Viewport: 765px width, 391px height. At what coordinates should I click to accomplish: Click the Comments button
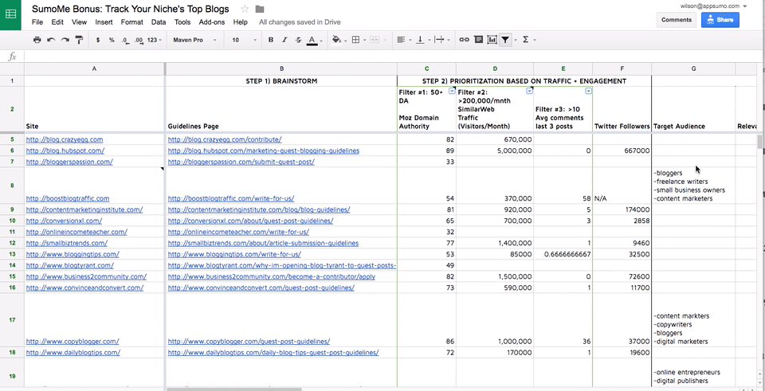pyautogui.click(x=677, y=20)
